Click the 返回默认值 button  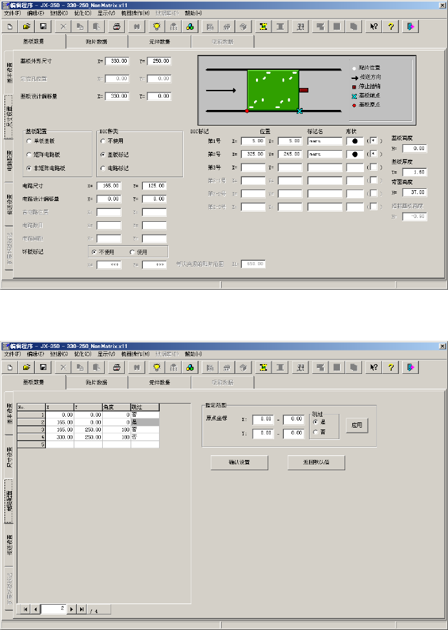(x=316, y=462)
